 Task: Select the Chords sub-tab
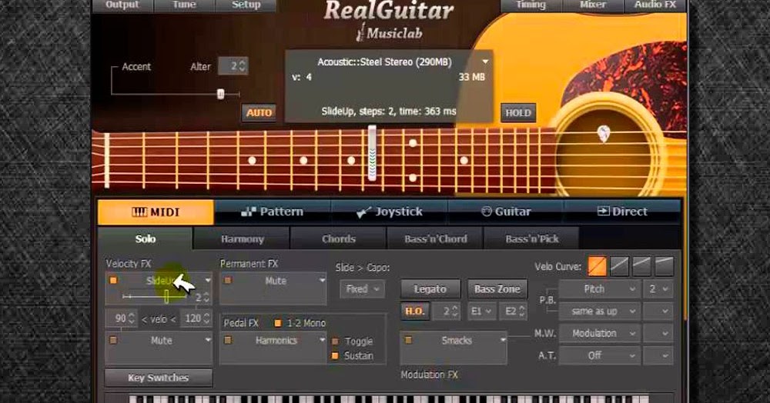(338, 238)
